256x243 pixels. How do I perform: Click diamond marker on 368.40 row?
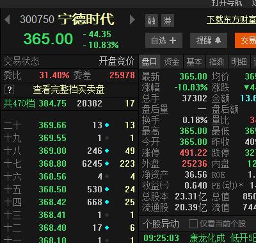tap(107, 228)
